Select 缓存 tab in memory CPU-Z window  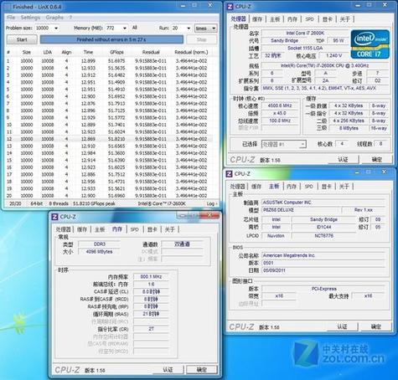point(82,229)
